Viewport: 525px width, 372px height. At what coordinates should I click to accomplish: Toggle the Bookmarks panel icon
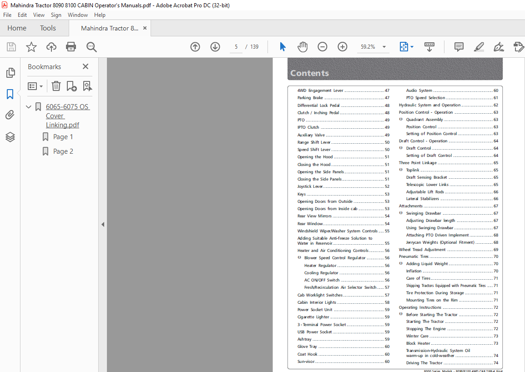[x=10, y=94]
